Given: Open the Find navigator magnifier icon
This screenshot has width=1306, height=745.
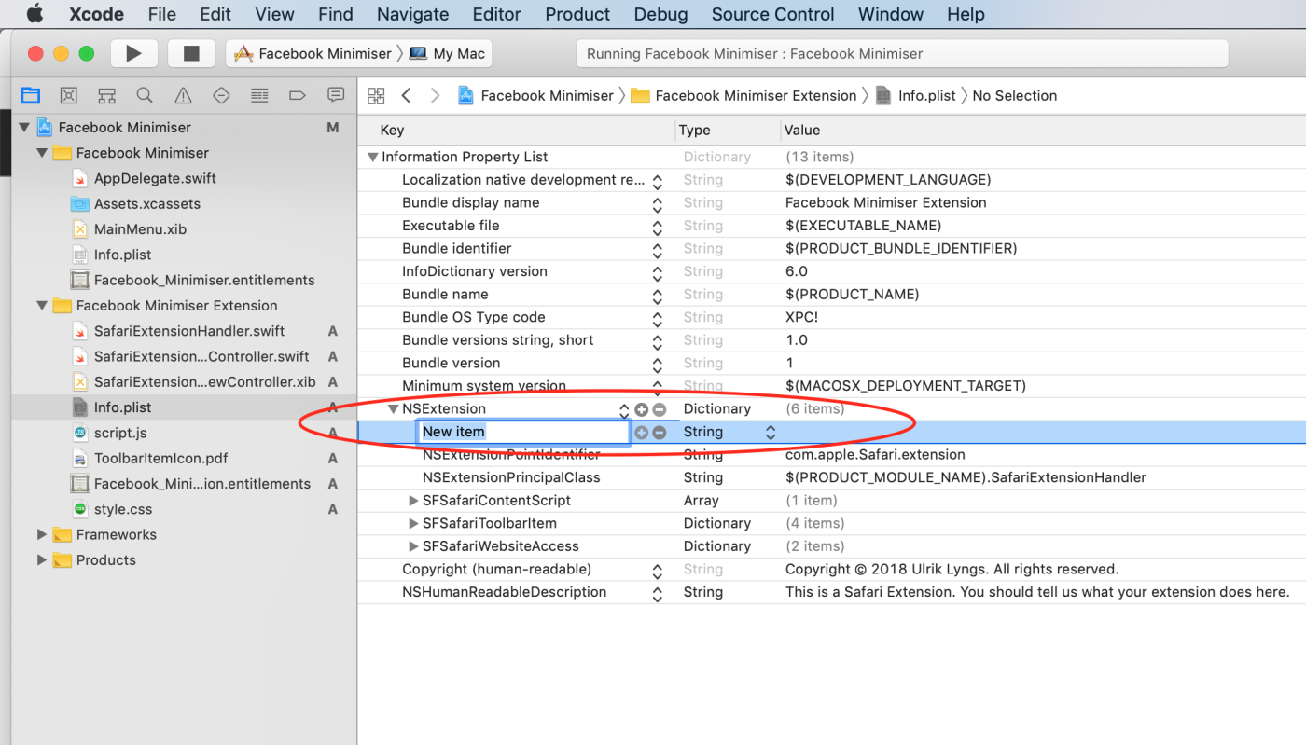Looking at the screenshot, I should tap(145, 95).
